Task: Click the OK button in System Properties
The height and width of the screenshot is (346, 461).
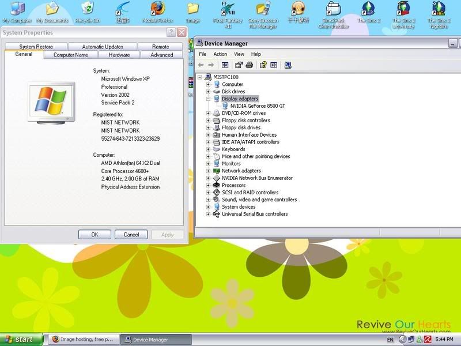Action: click(x=95, y=235)
